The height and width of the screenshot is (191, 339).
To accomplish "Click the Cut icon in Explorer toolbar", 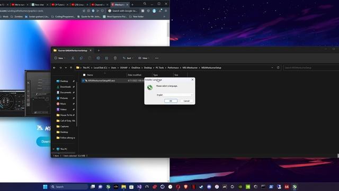I will [x=73, y=58].
